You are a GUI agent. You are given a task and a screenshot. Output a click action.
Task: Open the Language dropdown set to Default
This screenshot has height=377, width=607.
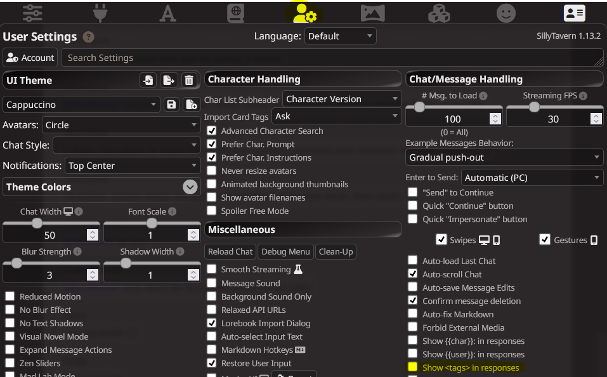(340, 36)
